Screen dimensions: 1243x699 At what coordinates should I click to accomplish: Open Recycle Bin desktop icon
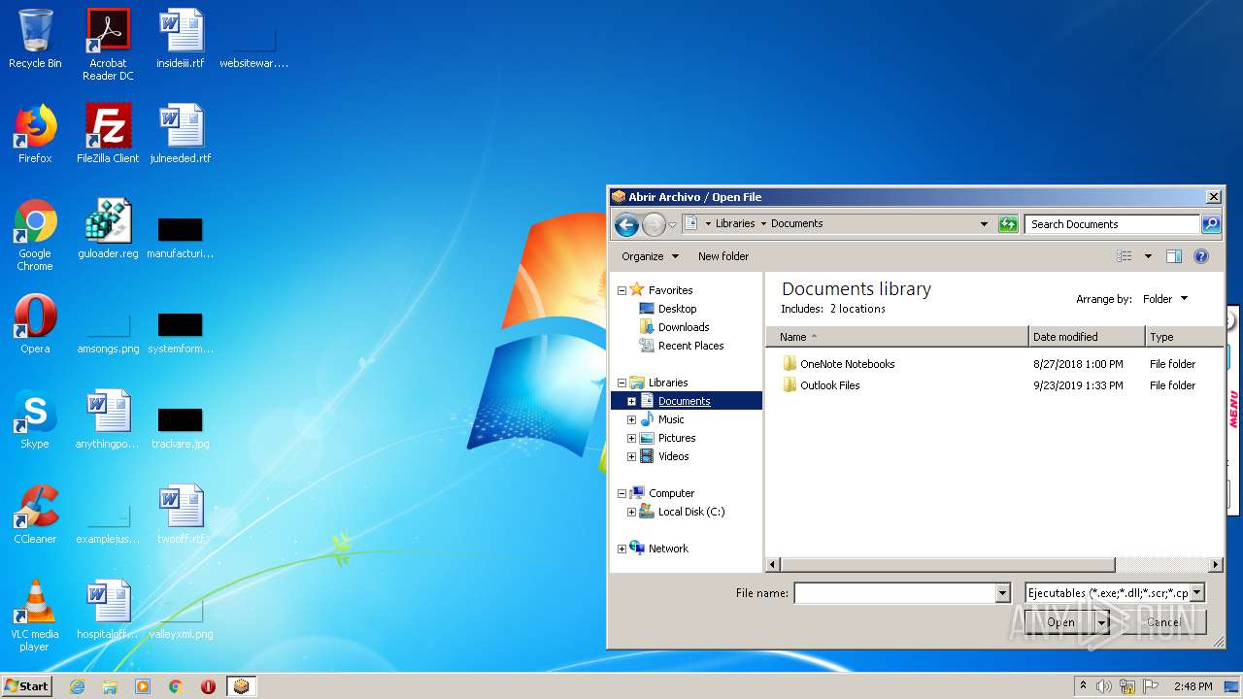coord(35,39)
